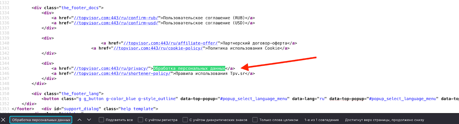Image resolution: width=459 pixels, height=124 pixels.
Task: Click the 'the_footer_lang' class value
Action: (80, 94)
